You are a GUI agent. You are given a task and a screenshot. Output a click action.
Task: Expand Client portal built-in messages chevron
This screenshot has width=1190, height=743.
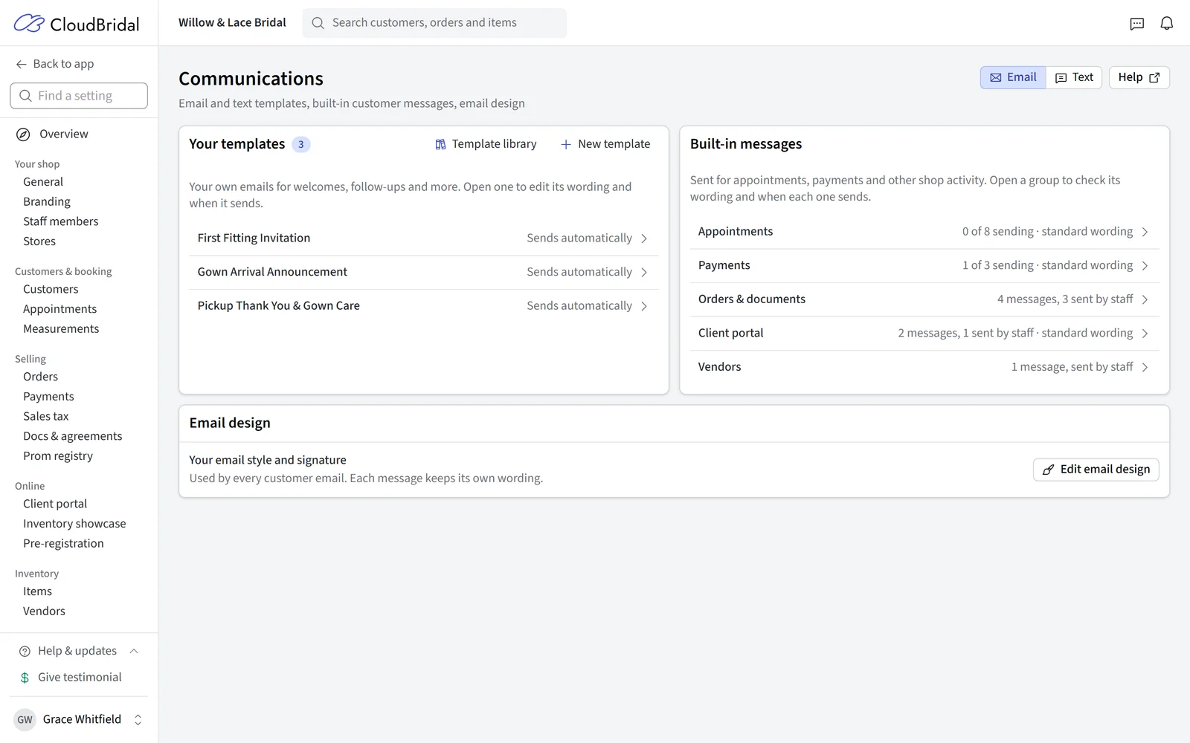point(1145,334)
